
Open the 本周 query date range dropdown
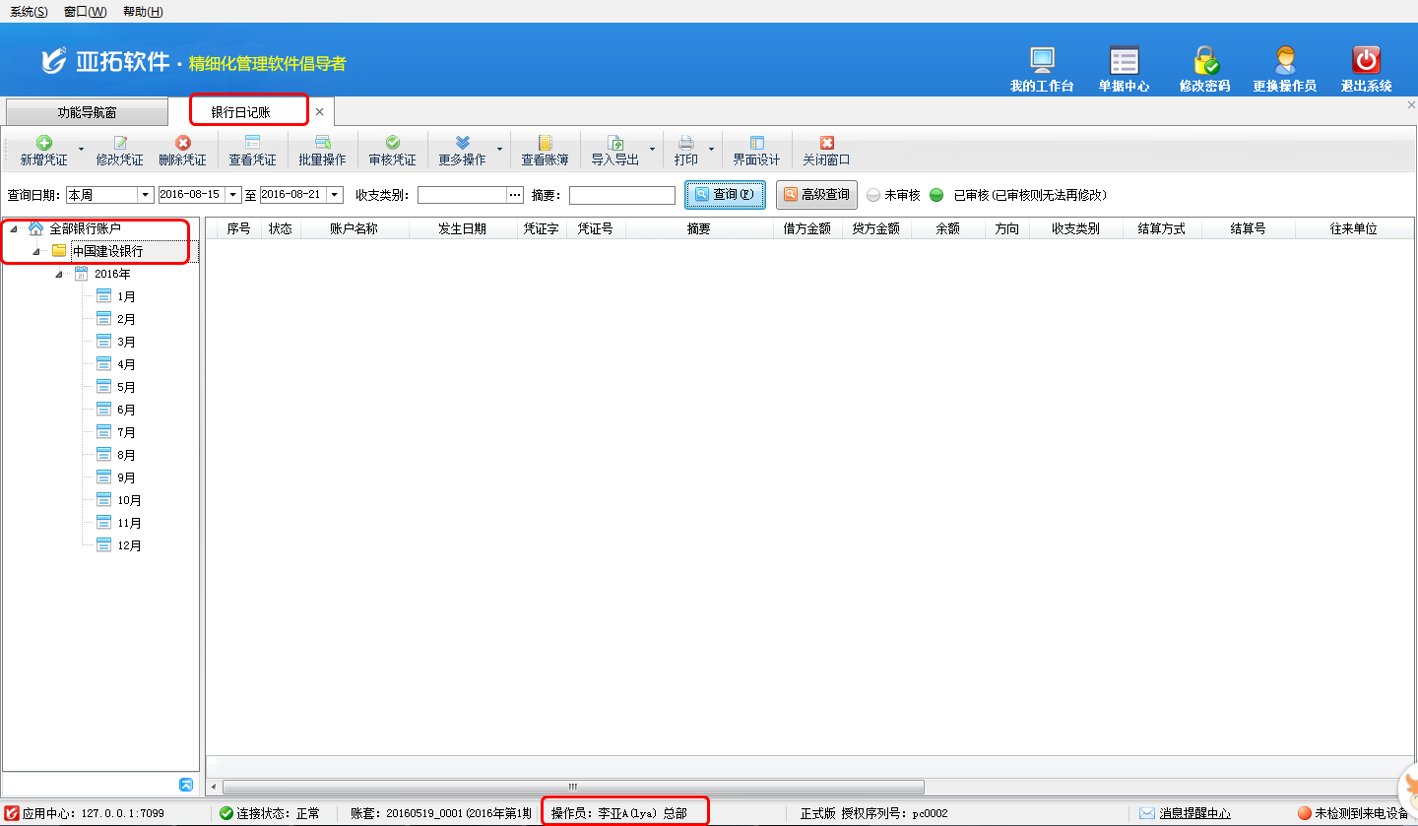(146, 195)
